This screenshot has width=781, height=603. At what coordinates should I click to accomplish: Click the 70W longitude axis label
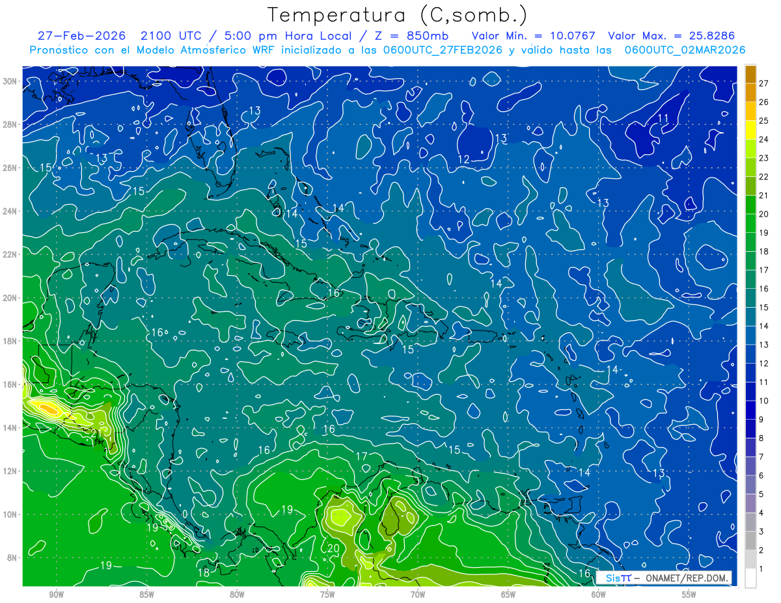418,595
